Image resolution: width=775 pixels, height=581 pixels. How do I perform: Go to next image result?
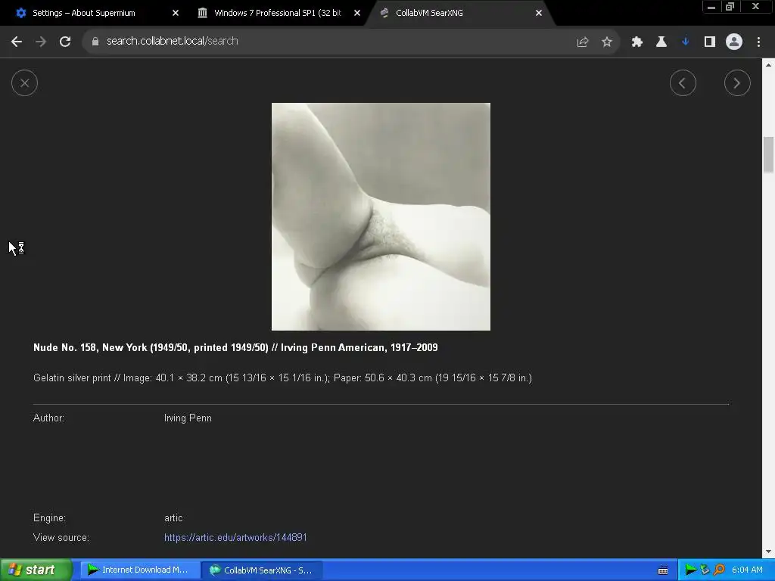click(x=737, y=83)
